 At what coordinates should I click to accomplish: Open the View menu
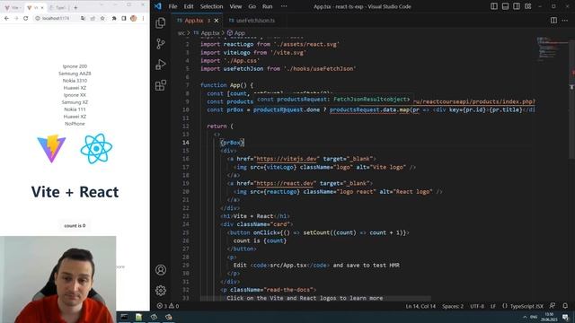tap(235, 6)
